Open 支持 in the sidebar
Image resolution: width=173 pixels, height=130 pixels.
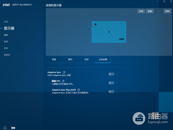6,48
